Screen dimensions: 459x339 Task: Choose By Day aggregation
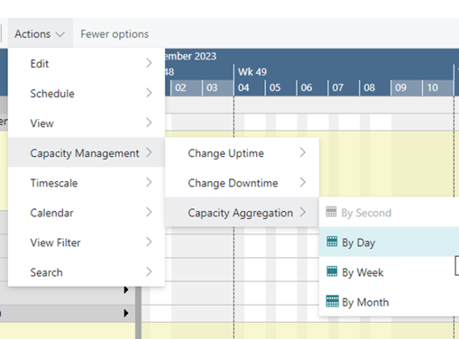[x=389, y=242]
